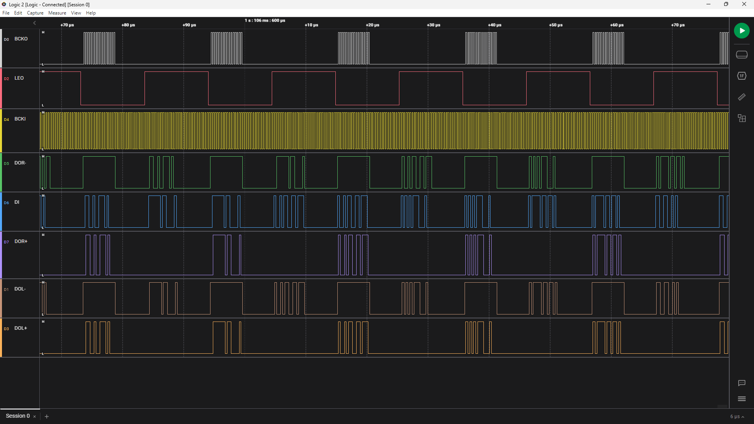Open the Measurements ruler panel icon
This screenshot has height=424, width=754.
(741, 97)
